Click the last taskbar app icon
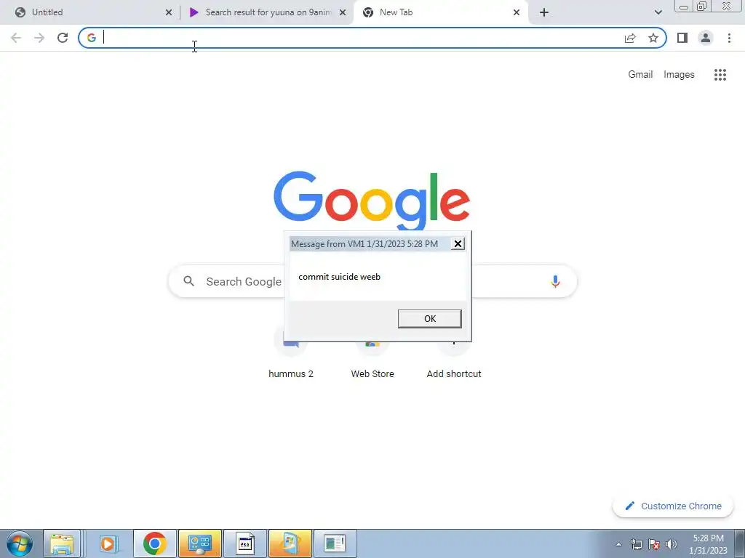Image resolution: width=745 pixels, height=558 pixels. 335,543
